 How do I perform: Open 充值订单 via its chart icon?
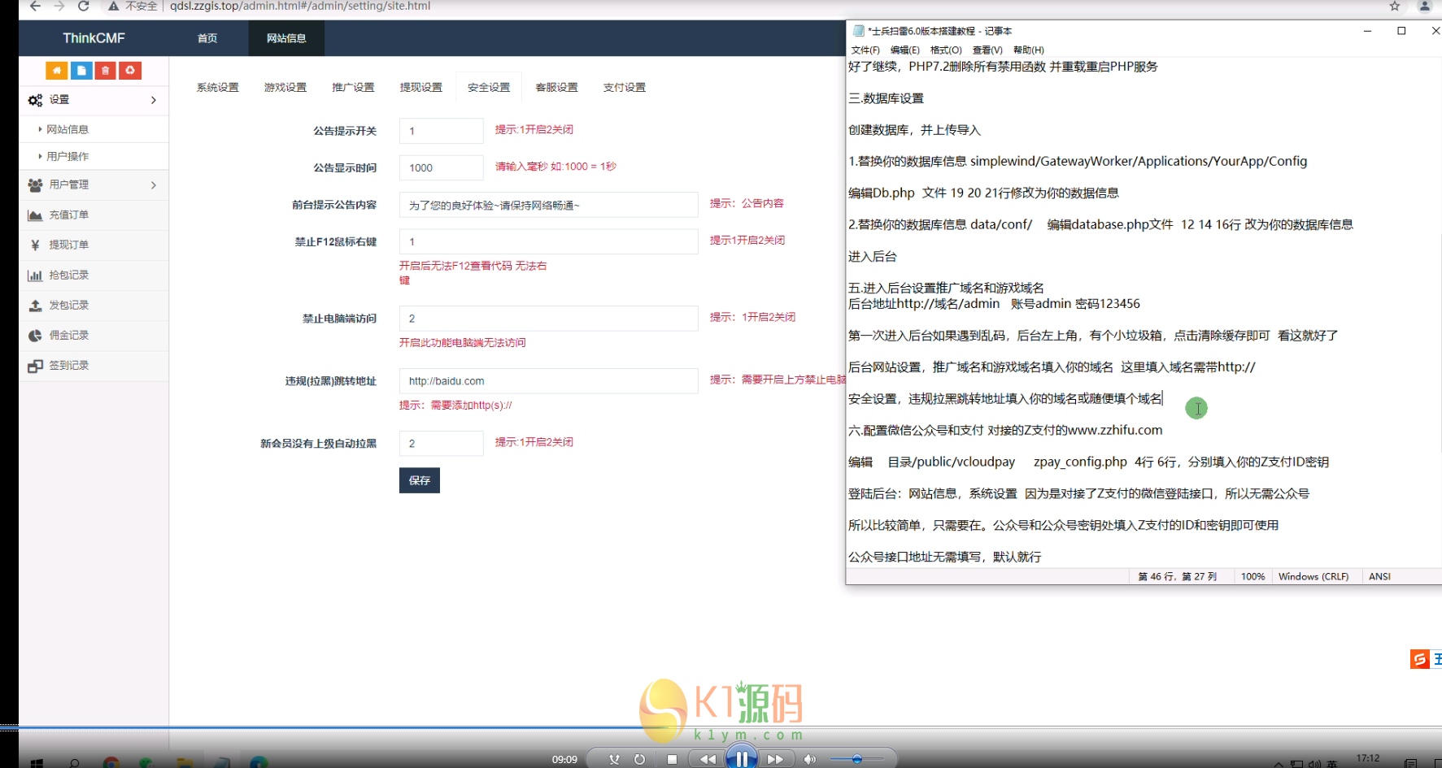click(35, 215)
